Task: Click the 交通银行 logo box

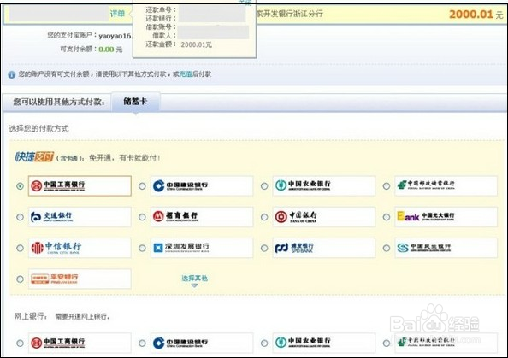Action: point(80,216)
